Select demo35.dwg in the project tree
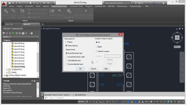The image size is (186, 105). (19, 67)
